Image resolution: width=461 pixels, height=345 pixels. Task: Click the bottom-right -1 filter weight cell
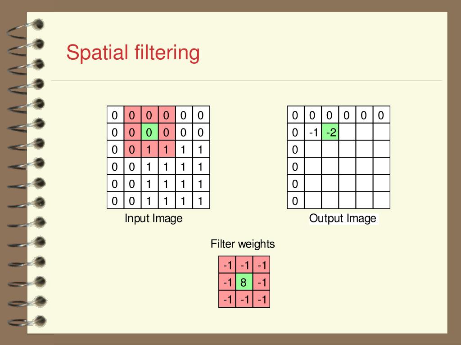tap(262, 299)
